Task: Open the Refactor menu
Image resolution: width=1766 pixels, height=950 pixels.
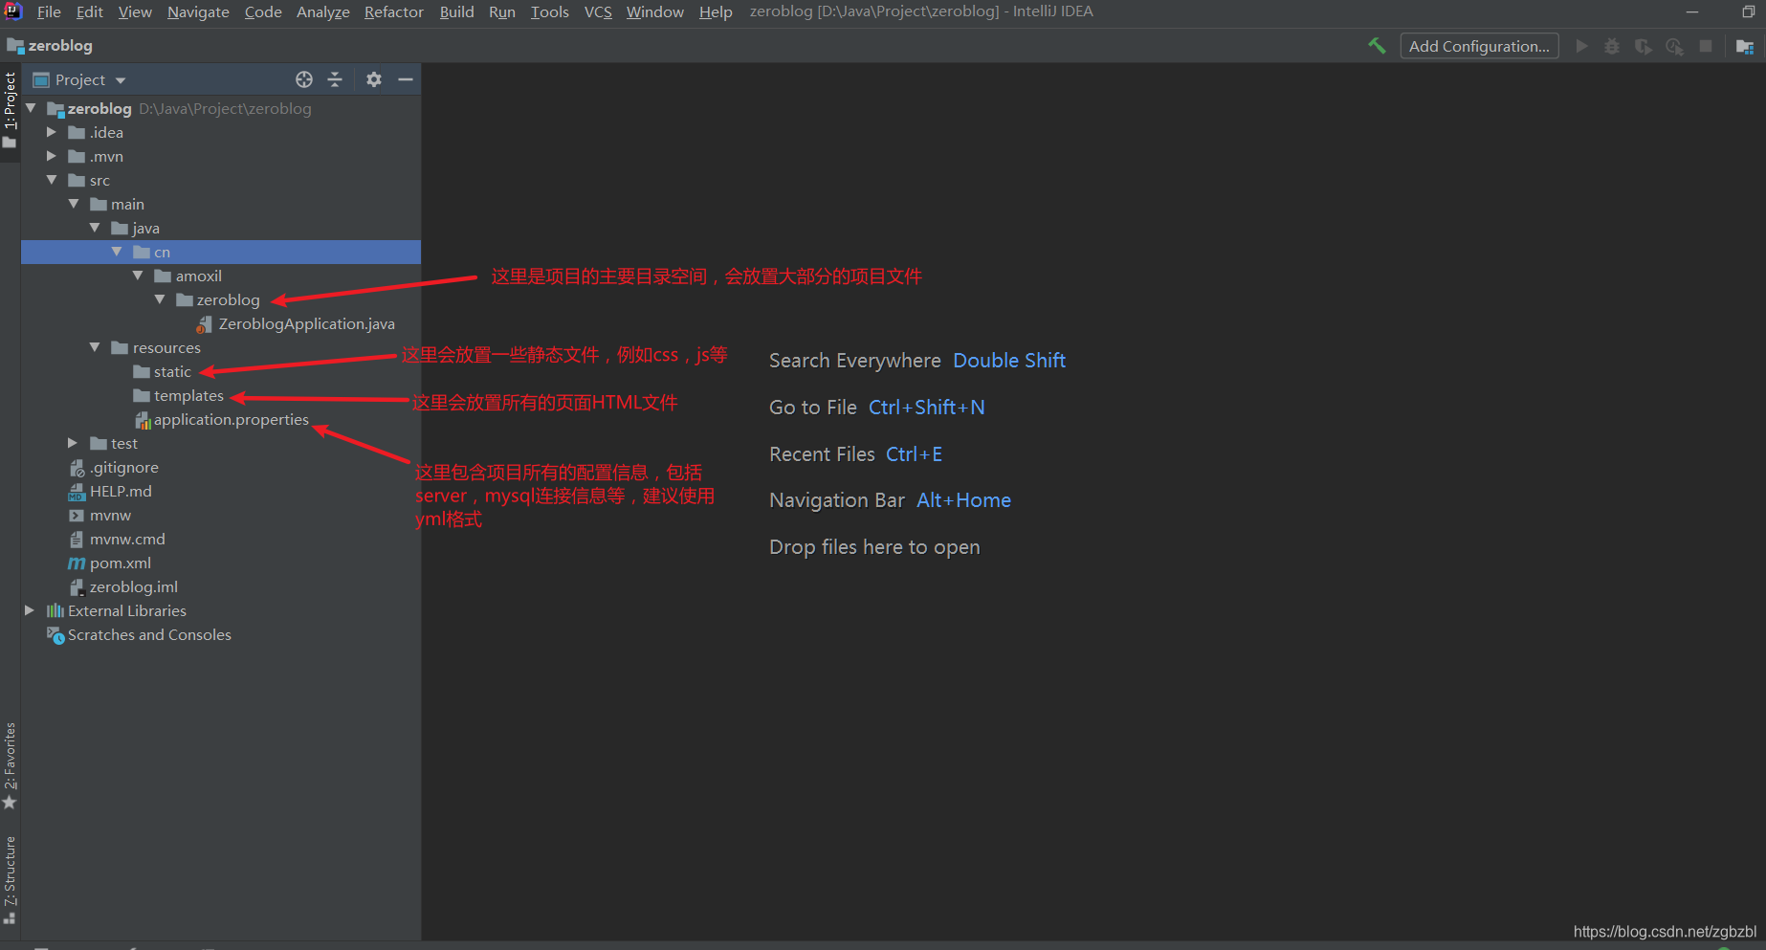Action: click(x=393, y=11)
